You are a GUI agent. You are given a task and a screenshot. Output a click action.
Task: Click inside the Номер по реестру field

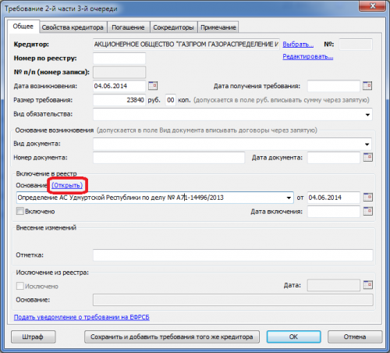coord(119,59)
